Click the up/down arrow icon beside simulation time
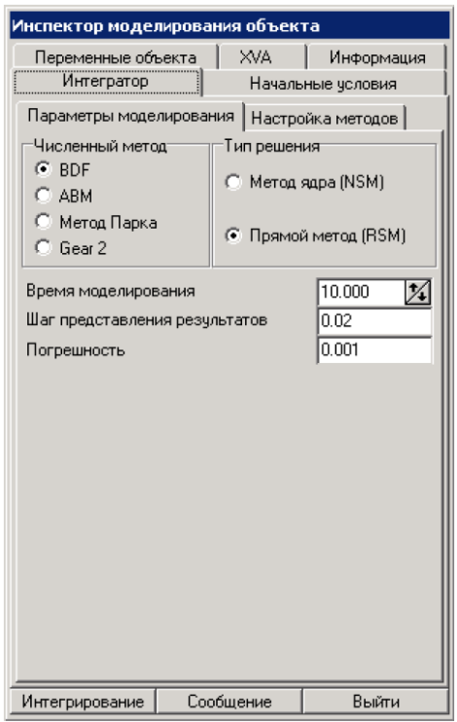The height and width of the screenshot is (722, 457). (417, 292)
